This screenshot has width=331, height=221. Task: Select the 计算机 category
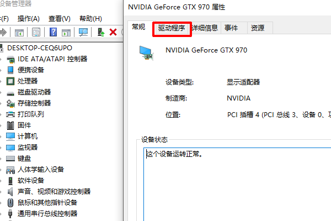28,136
